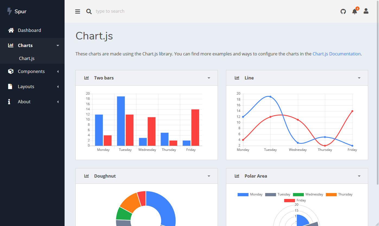Toggle Thursday legend in Polar Area chart
This screenshot has width=379, height=226.
339,194
